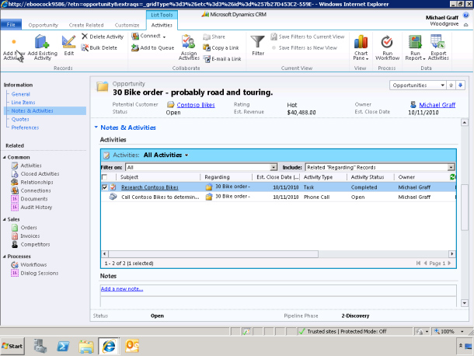This screenshot has height=356, width=474.
Task: Select Quotes in the Information navigation
Action: (x=20, y=119)
